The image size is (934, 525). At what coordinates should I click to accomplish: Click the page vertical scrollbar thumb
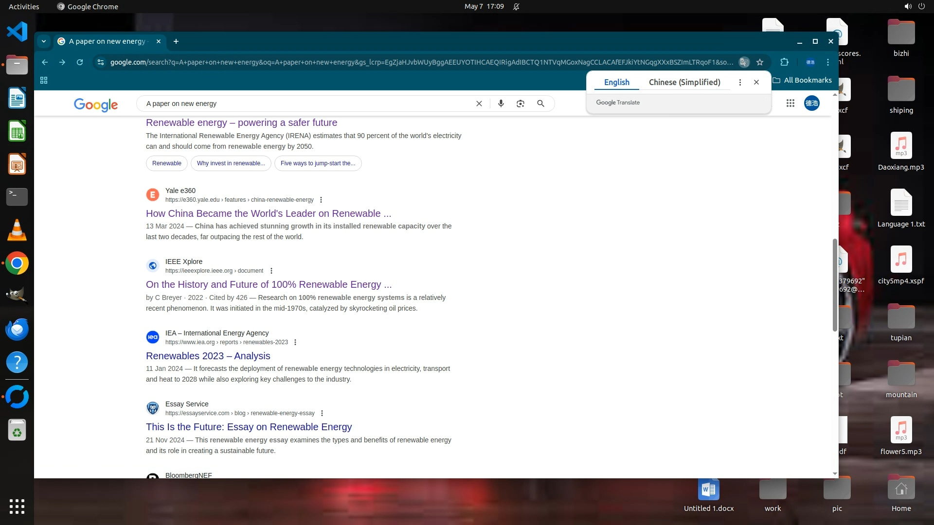point(835,284)
